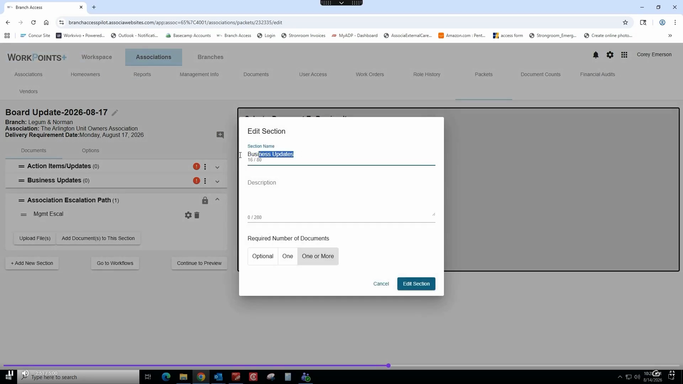The height and width of the screenshot is (384, 683).
Task: Grab the drag handle of Association Escalation Path
Action: (21, 201)
